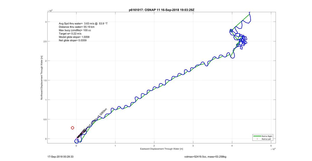This screenshot has width=312, height=161.
Task: Click the x-axis tick label 3
Action: point(193,146)
